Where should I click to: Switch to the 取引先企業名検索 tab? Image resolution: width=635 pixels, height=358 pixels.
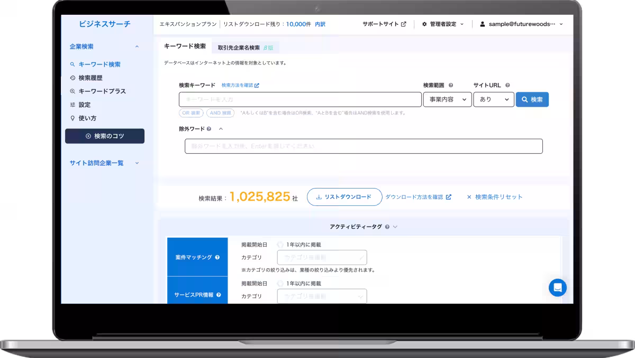(x=246, y=48)
